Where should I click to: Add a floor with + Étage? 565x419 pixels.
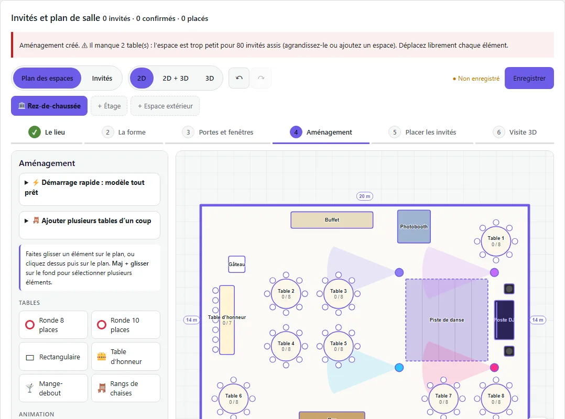click(x=109, y=106)
